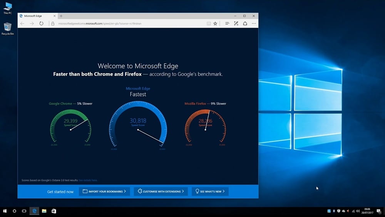
Task: Select the Microsoft Edge tab
Action: [35, 16]
